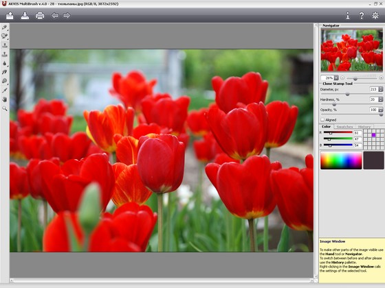Click the vertical scrollbar beside the image
The image size is (385, 288).
coord(316,151)
